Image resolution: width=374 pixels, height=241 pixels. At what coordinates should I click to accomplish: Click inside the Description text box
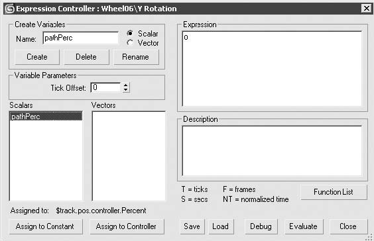272,151
